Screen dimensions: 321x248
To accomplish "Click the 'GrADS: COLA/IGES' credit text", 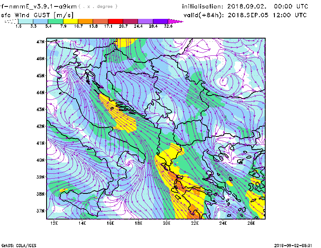I will click(18, 246).
